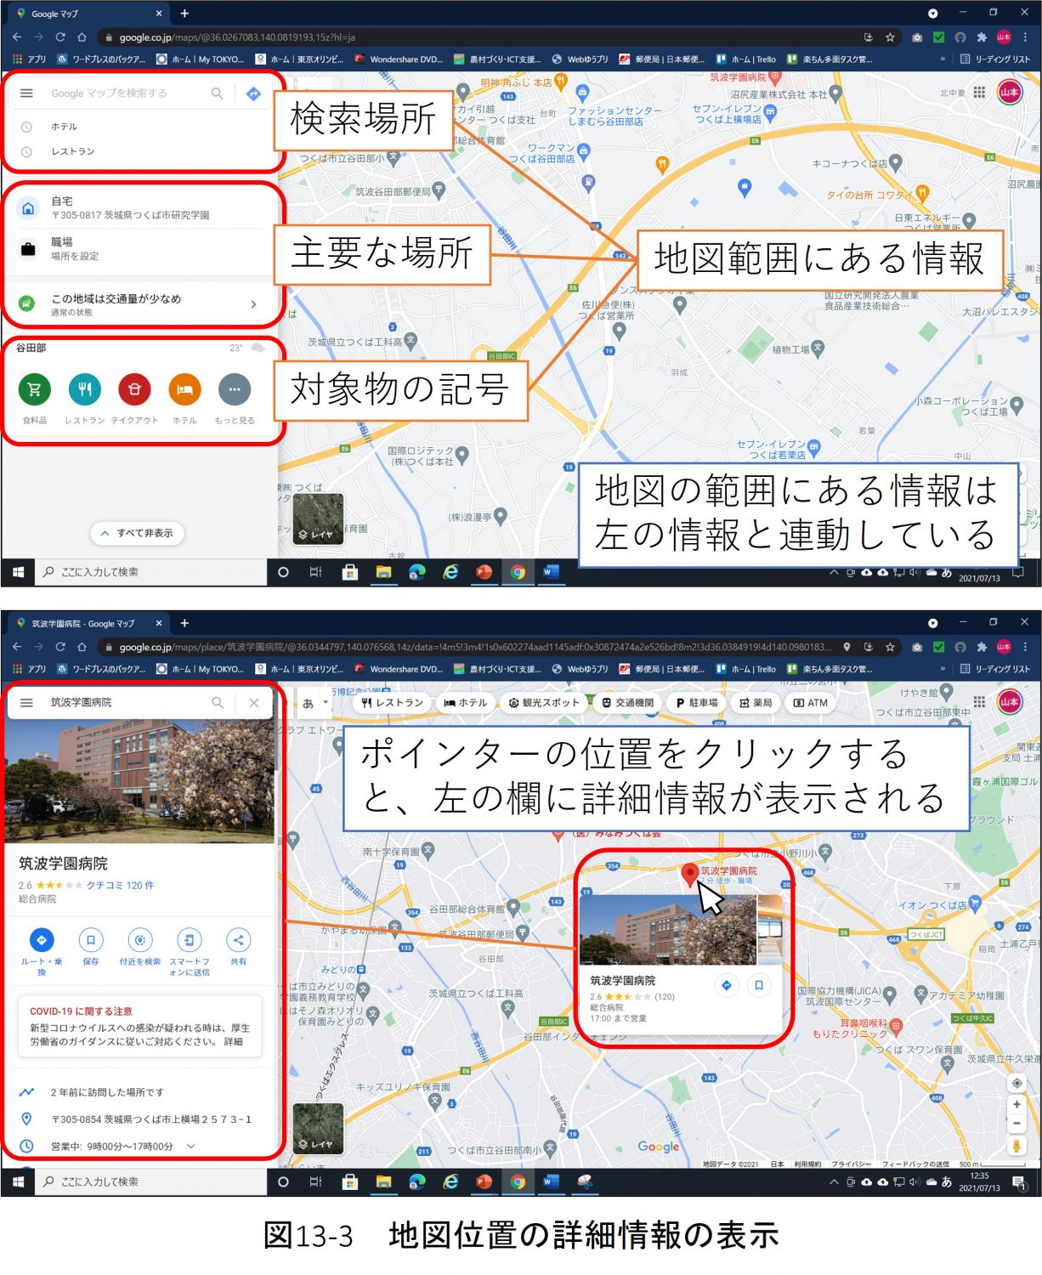The width and height of the screenshot is (1042, 1275).
Task: Clear the 筑波学園病院 search with the X icon
Action: [254, 703]
